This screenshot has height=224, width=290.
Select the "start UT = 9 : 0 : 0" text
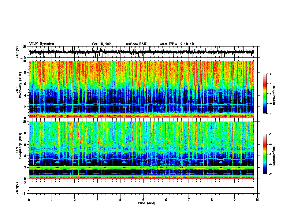point(177,44)
